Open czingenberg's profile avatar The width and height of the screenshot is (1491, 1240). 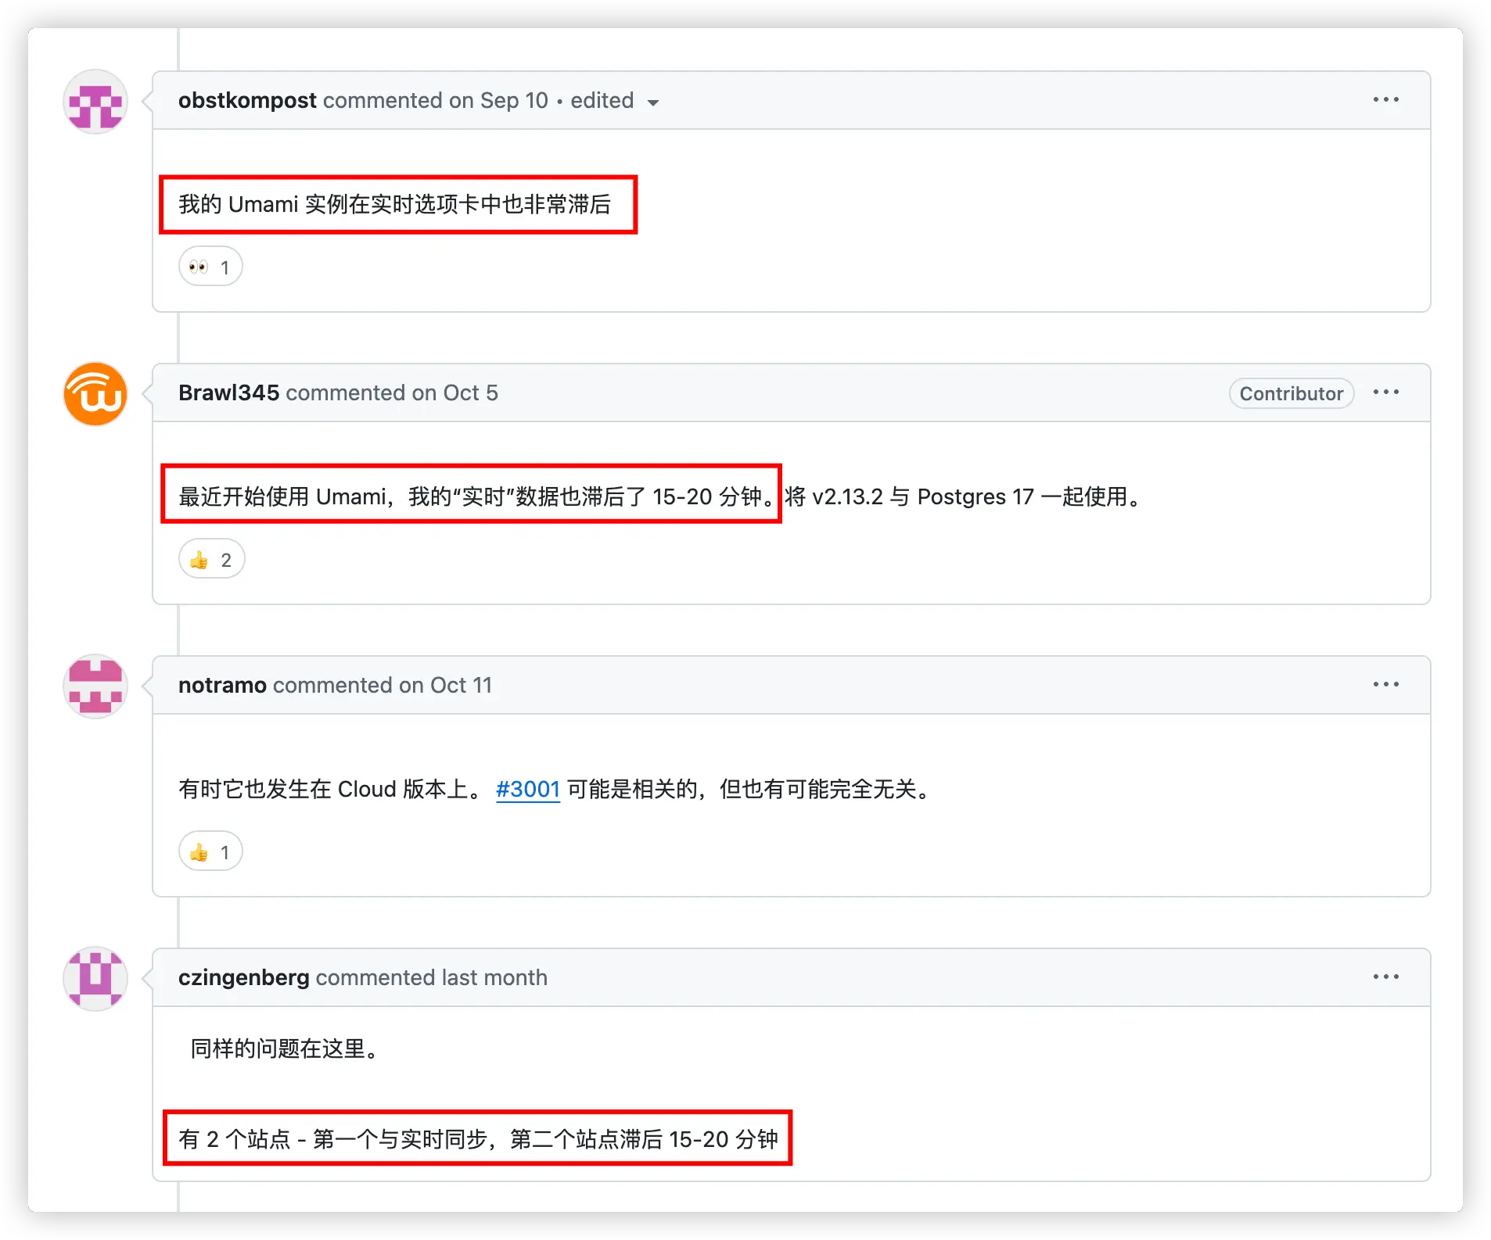(x=95, y=979)
